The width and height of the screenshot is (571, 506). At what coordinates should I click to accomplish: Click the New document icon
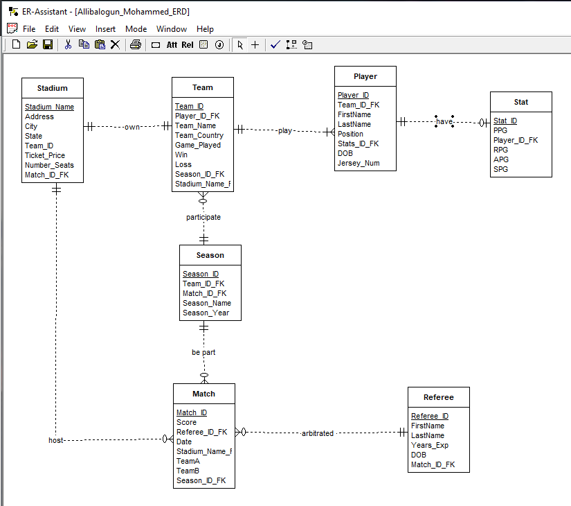(x=16, y=44)
